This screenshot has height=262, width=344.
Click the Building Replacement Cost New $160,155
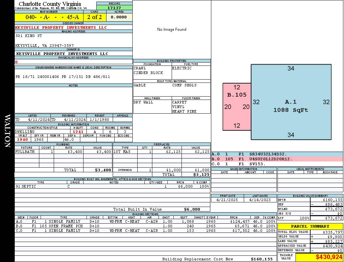(x=261, y=259)
